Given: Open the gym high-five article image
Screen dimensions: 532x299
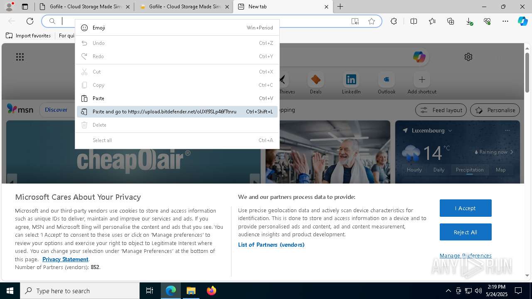Looking at the screenshot, I should pyautogui.click(x=328, y=152).
